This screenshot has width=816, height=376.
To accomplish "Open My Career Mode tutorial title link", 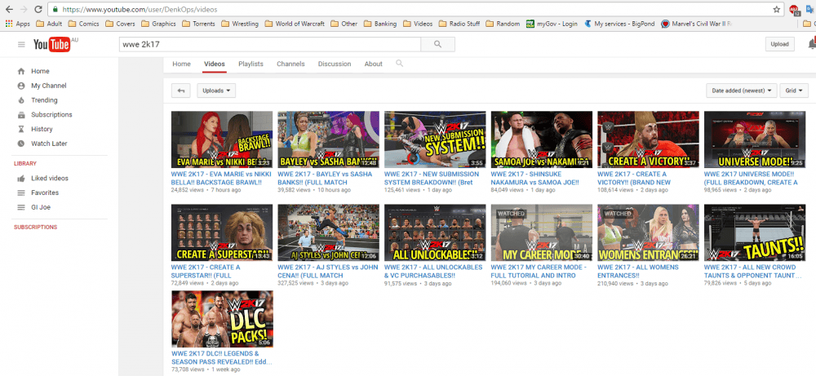I will [x=539, y=272].
